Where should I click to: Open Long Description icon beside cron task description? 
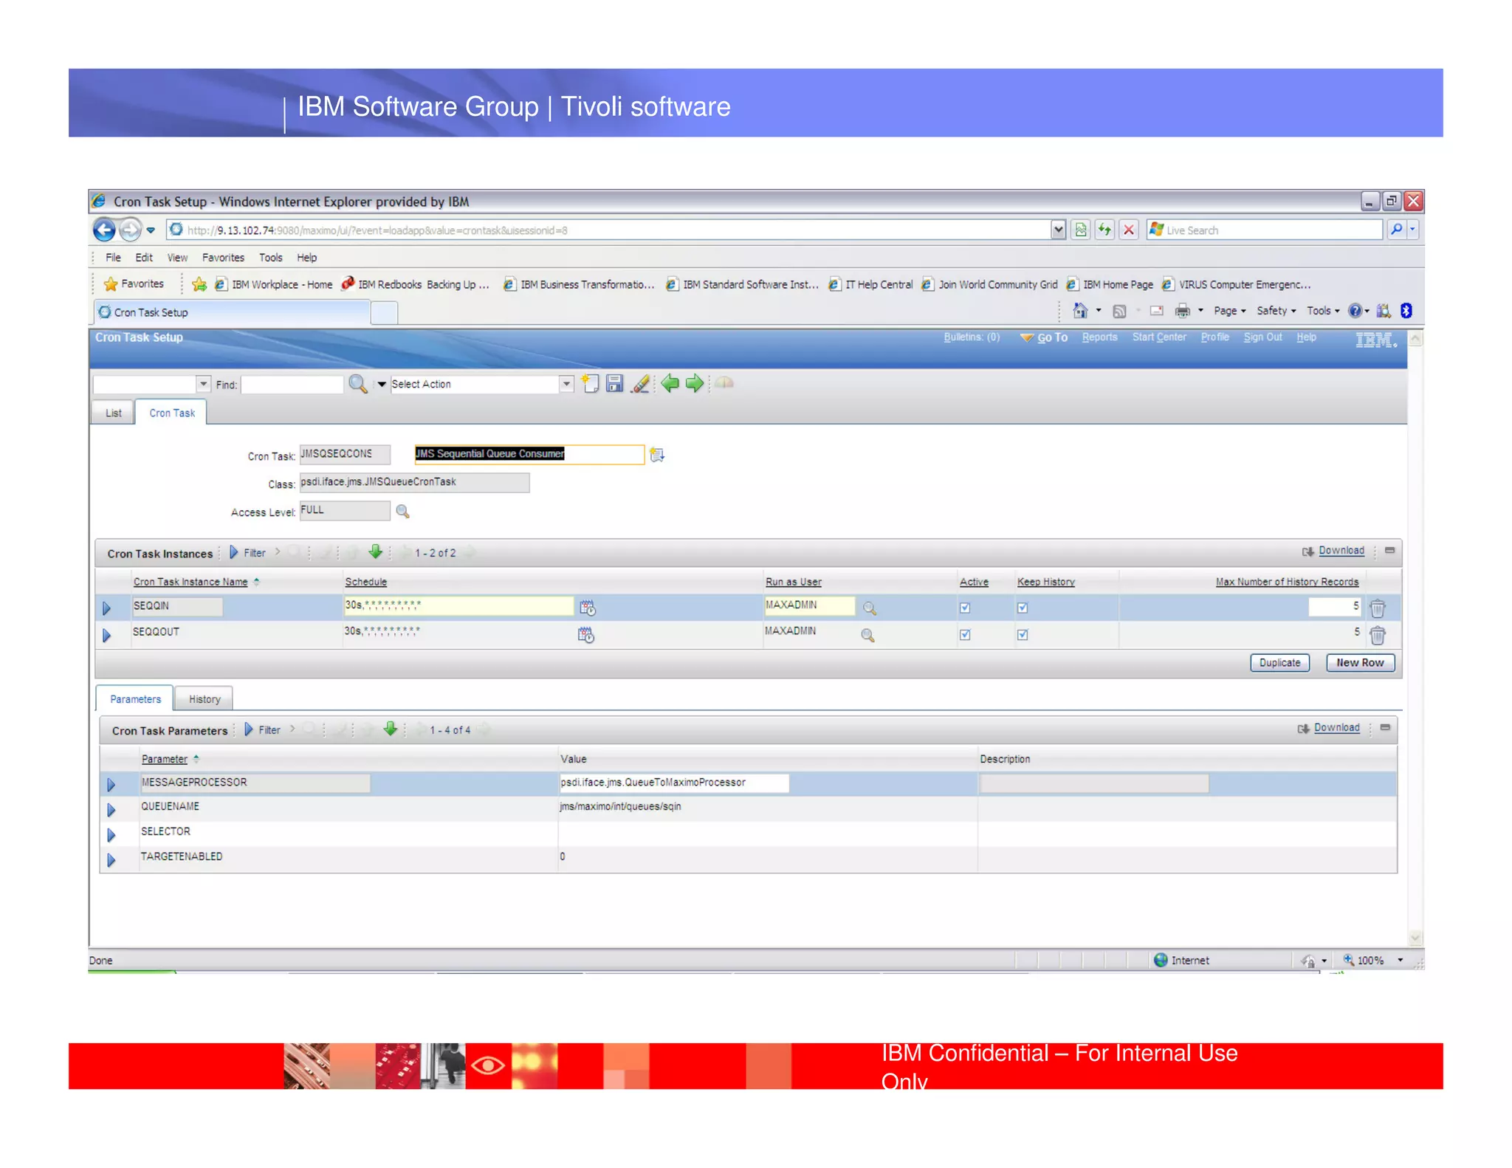[657, 455]
